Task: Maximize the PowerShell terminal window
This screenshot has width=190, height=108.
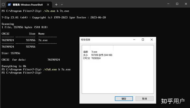Action: [177, 4]
